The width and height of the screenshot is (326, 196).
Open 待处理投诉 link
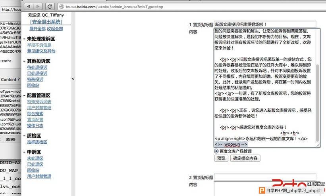point(37,67)
